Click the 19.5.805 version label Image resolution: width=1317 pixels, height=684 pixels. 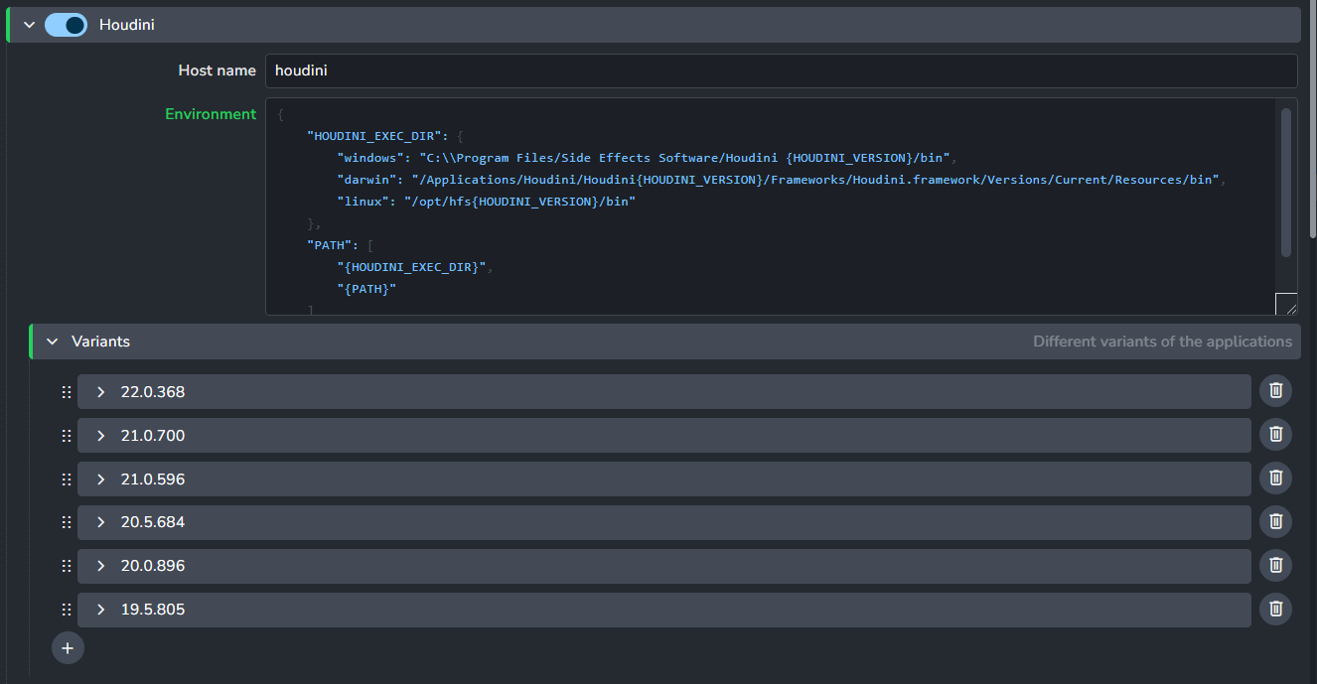153,610
